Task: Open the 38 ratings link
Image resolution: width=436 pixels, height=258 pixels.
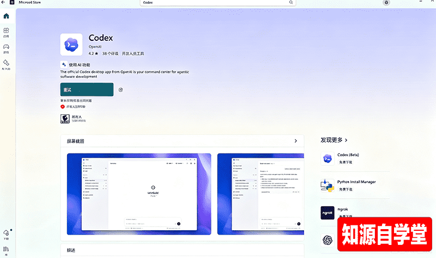Action: tap(110, 53)
